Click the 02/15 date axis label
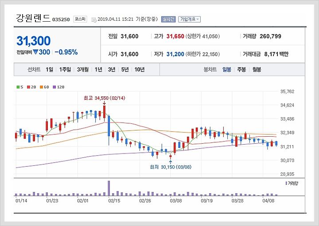 (114, 201)
